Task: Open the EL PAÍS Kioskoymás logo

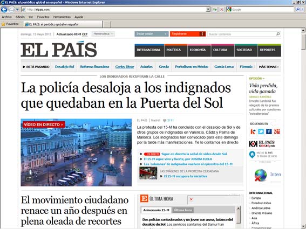Action: (x=262, y=144)
